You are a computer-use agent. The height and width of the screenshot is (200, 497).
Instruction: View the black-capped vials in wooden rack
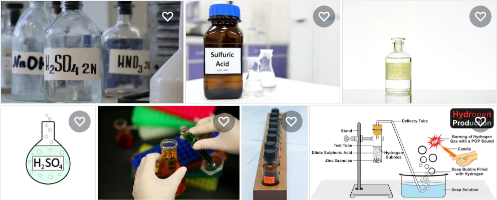click(x=275, y=153)
